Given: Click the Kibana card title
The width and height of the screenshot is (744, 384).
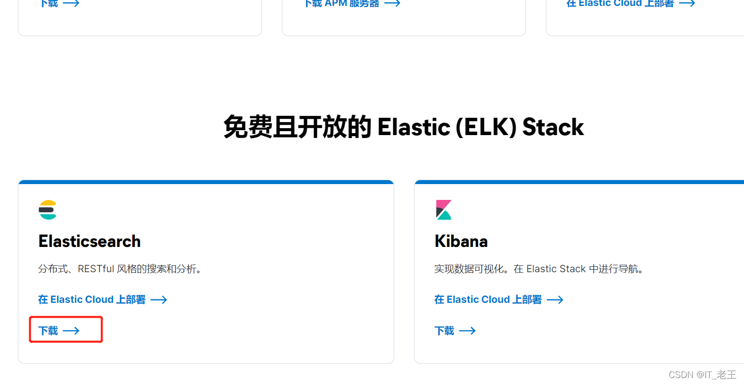Looking at the screenshot, I should (461, 241).
